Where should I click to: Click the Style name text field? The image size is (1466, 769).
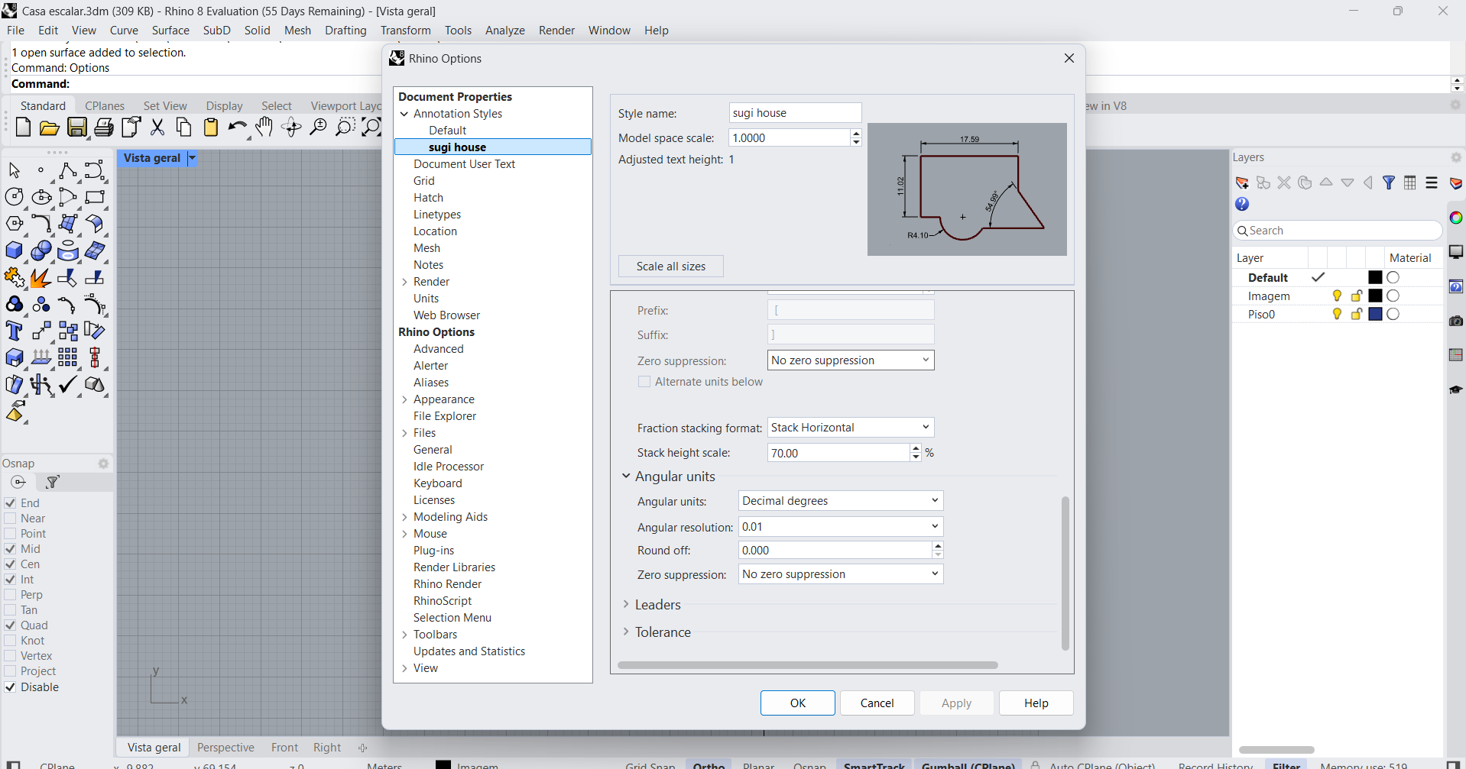click(x=795, y=113)
